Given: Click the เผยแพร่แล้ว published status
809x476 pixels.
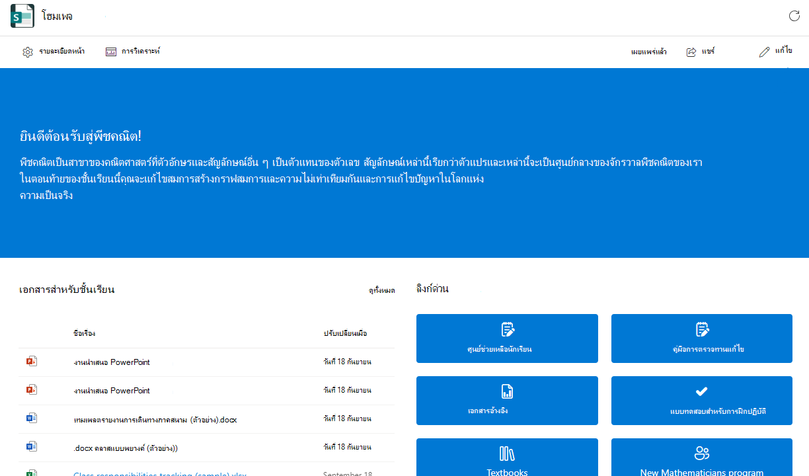Looking at the screenshot, I should click(649, 52).
